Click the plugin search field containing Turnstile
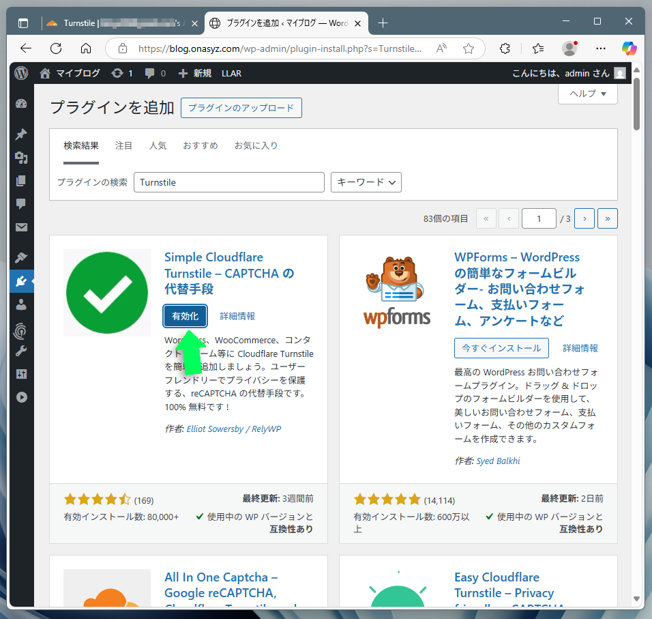 click(228, 182)
